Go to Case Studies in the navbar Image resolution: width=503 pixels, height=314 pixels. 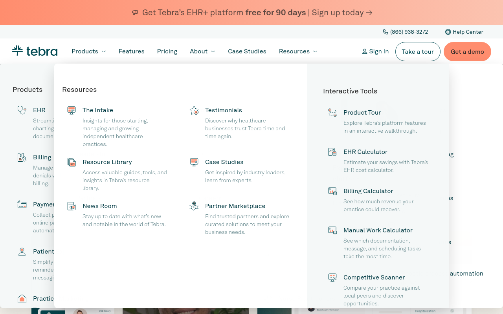pyautogui.click(x=247, y=51)
